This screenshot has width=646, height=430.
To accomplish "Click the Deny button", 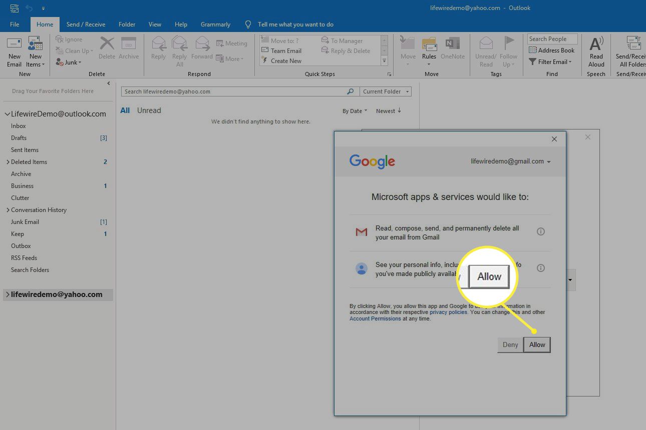I will [x=510, y=344].
